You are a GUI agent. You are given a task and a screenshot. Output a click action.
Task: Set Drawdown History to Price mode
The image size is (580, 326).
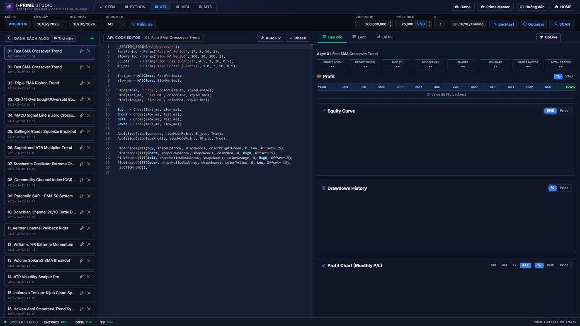(564, 188)
